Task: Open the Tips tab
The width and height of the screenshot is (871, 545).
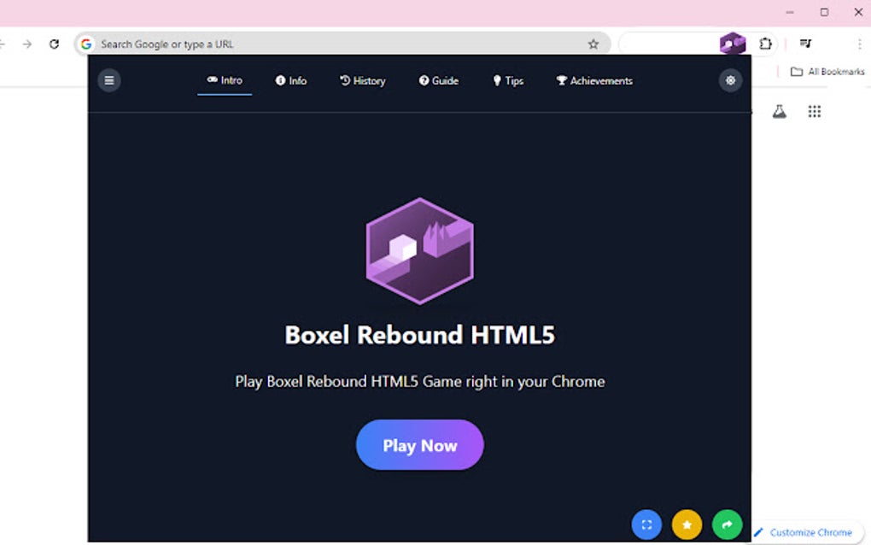Action: 509,80
